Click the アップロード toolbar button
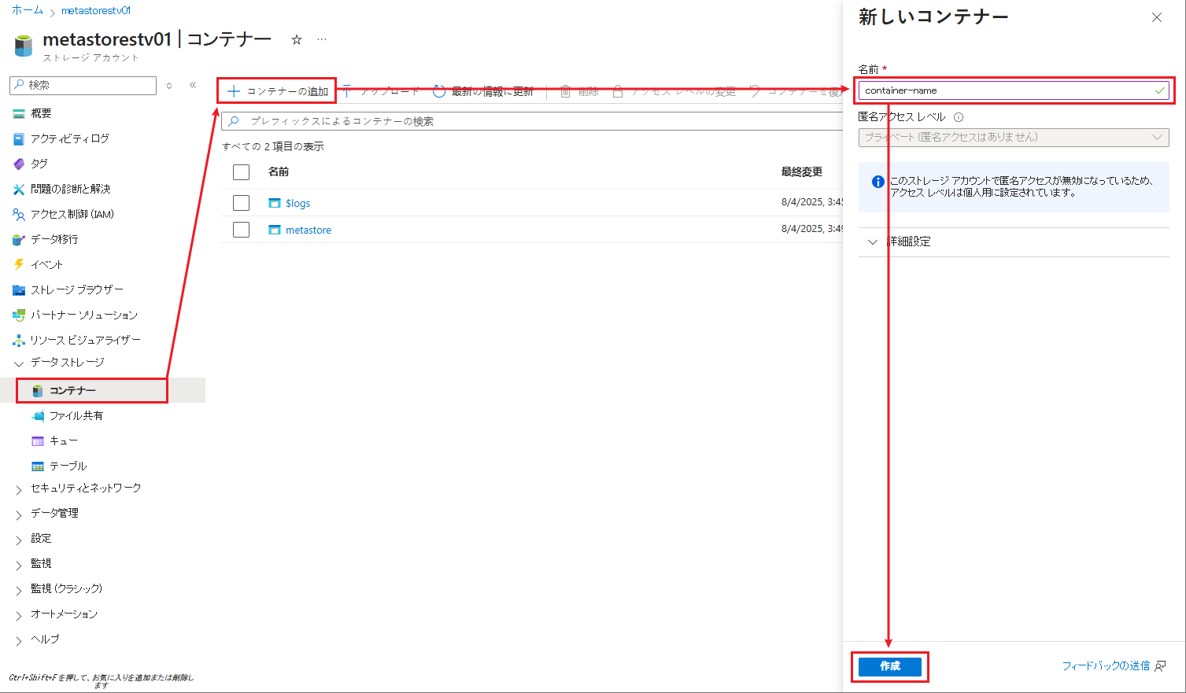Viewport: 1186px width, 693px height. [382, 91]
